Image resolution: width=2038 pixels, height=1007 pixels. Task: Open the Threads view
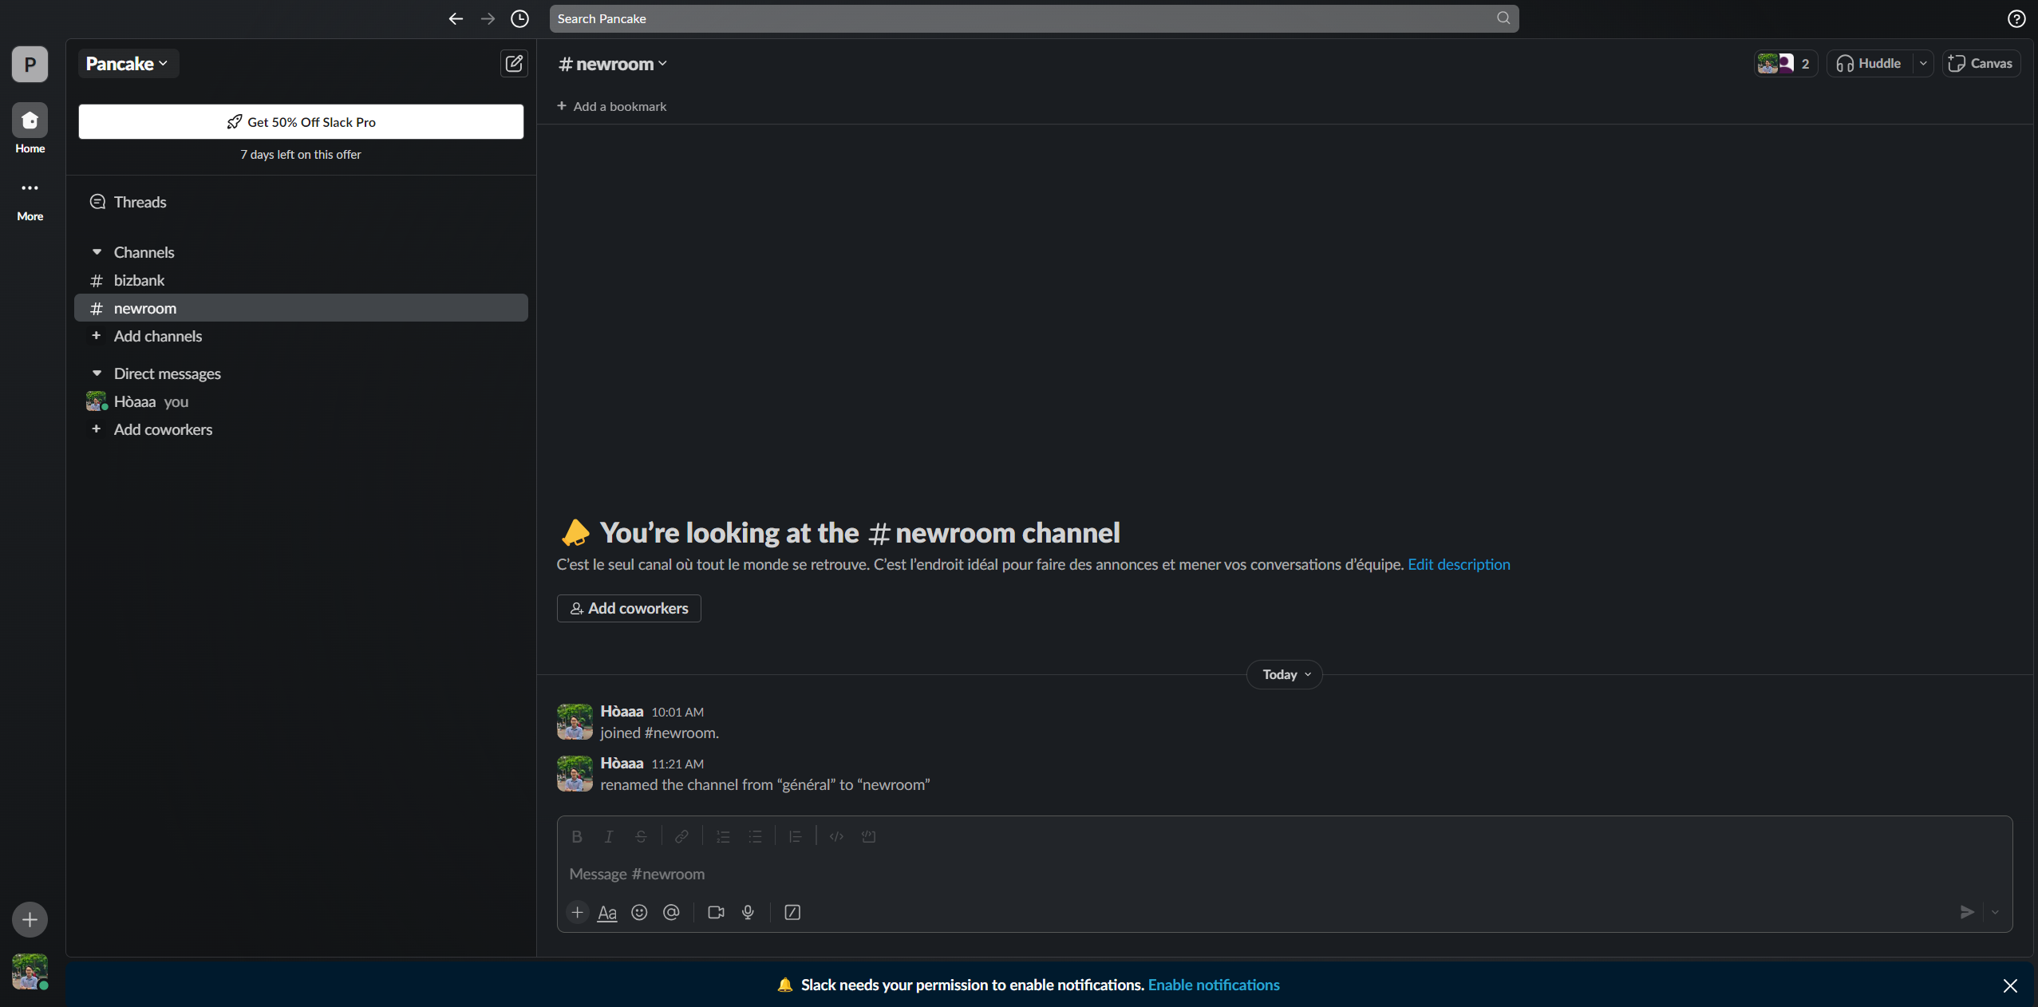tap(140, 202)
